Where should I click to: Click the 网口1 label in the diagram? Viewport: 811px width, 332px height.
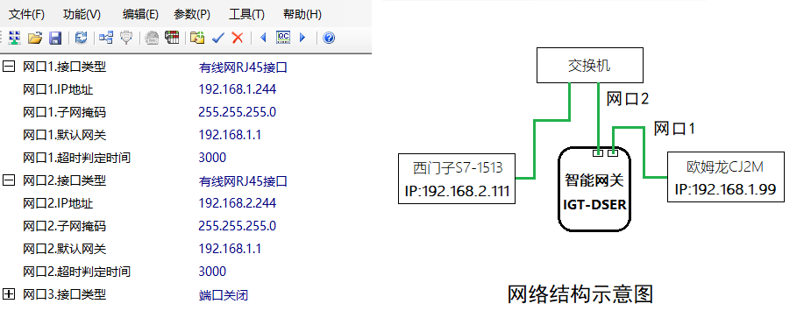coord(674,129)
